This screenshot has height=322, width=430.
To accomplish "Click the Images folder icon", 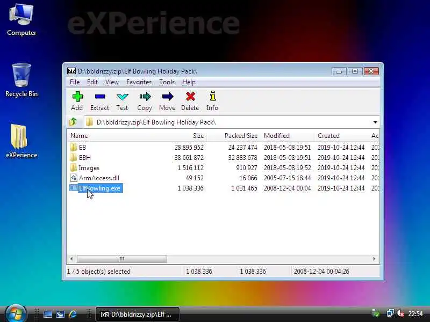I will click(73, 167).
